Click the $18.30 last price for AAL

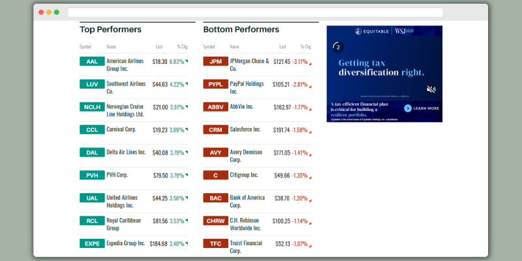(x=160, y=62)
